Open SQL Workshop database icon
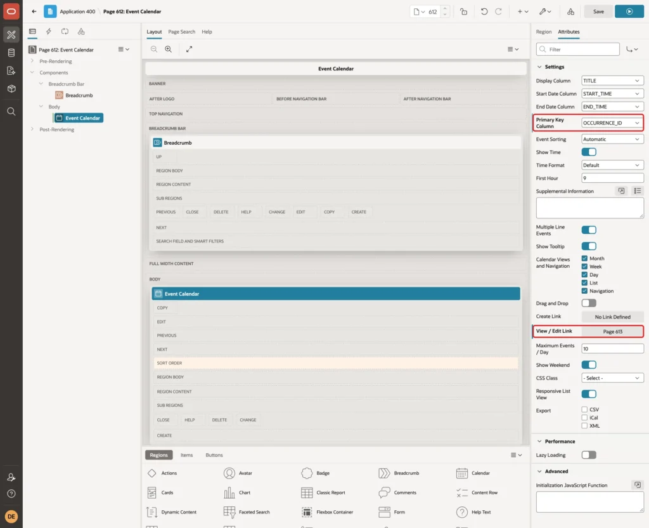Image resolution: width=649 pixels, height=528 pixels. [x=11, y=53]
